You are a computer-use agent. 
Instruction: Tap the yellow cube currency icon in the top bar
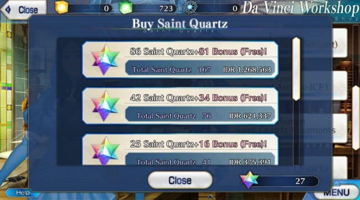(x=62, y=7)
